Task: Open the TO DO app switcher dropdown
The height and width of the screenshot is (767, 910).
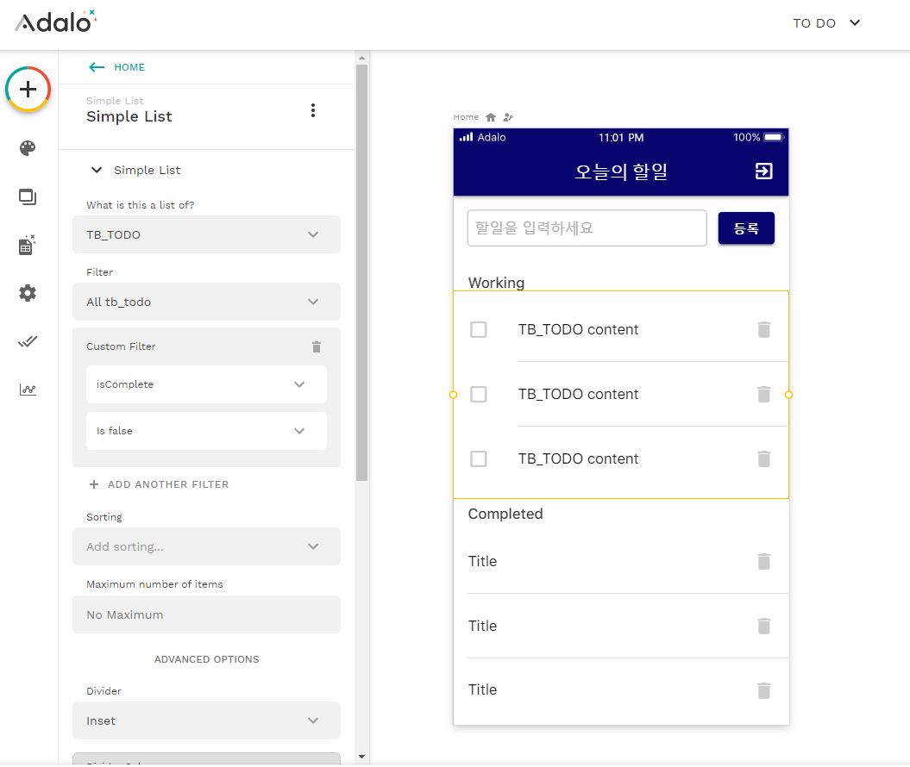Action: coord(825,23)
